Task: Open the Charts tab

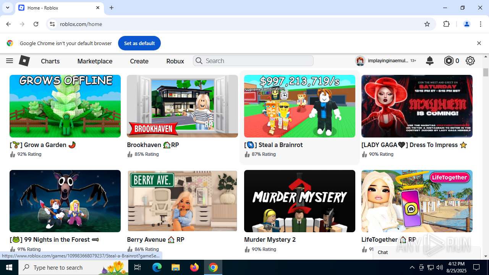Action: tap(50, 61)
